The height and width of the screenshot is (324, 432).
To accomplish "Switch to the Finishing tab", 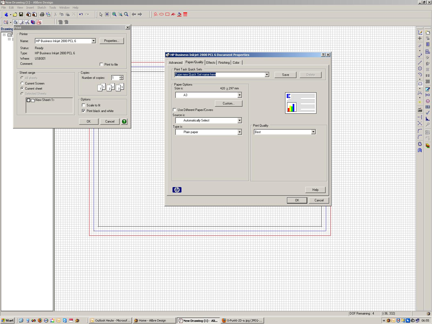I will pos(224,63).
